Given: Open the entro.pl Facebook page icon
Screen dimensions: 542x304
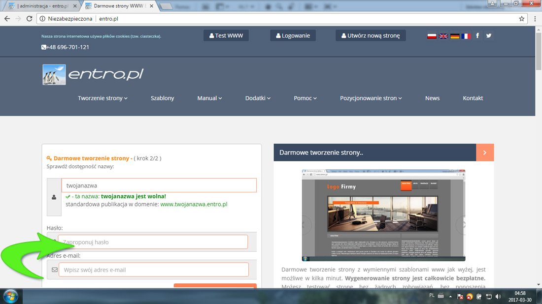Looking at the screenshot, I should pyautogui.click(x=477, y=35).
